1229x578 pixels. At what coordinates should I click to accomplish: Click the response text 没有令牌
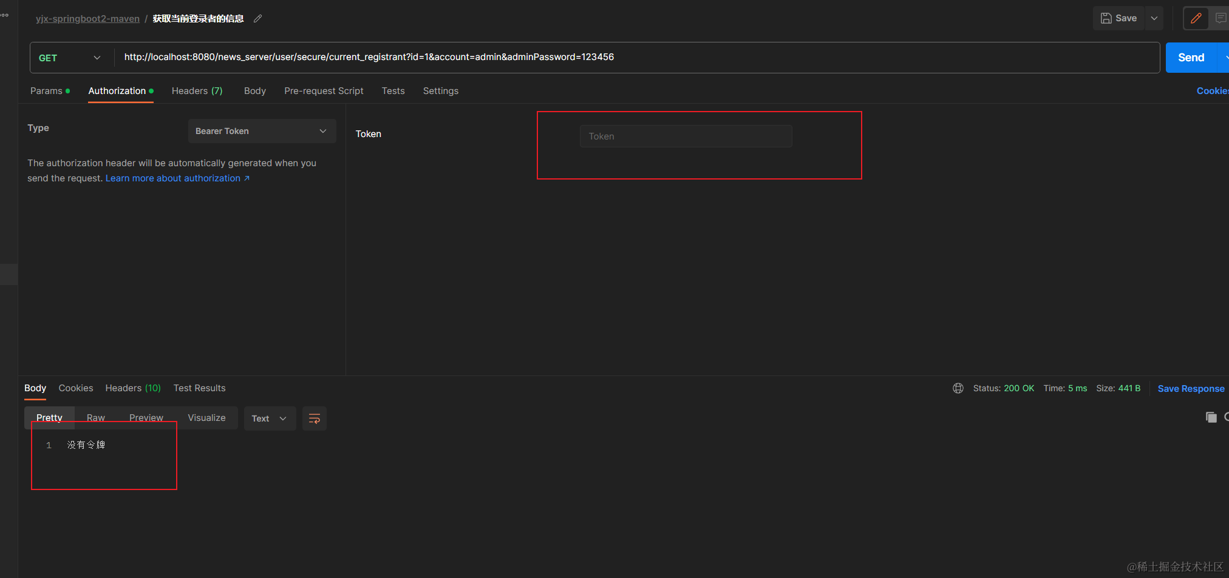(x=86, y=445)
